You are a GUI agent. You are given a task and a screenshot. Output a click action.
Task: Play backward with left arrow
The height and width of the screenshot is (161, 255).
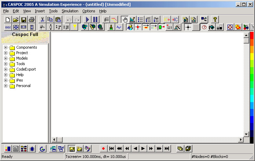[135, 149]
